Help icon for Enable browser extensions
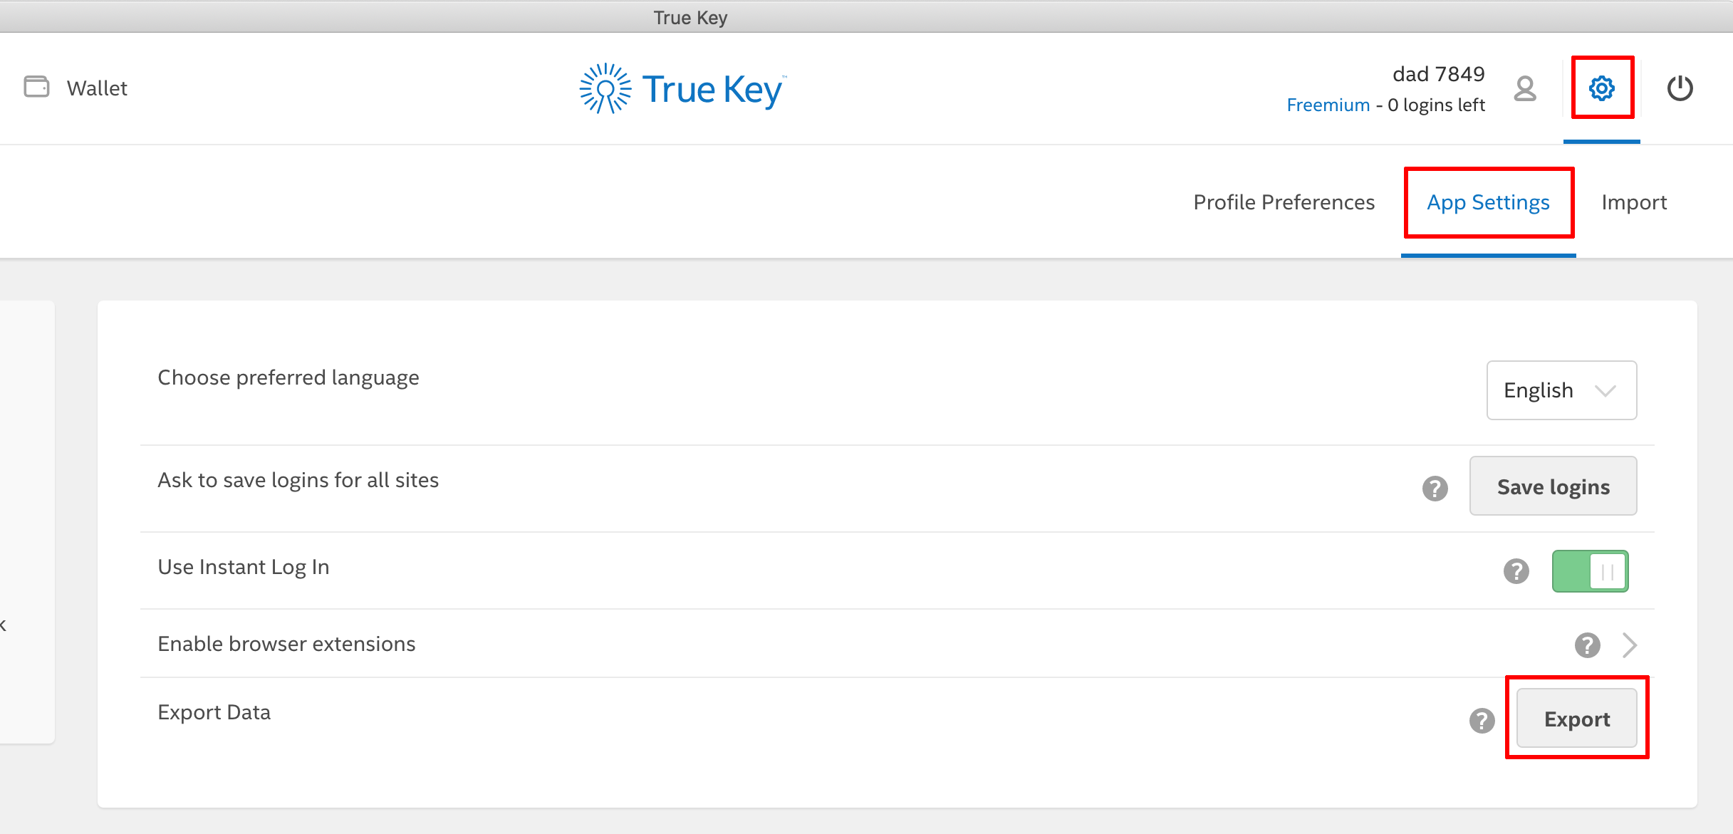Screen dimensions: 1733x834 [x=1587, y=645]
